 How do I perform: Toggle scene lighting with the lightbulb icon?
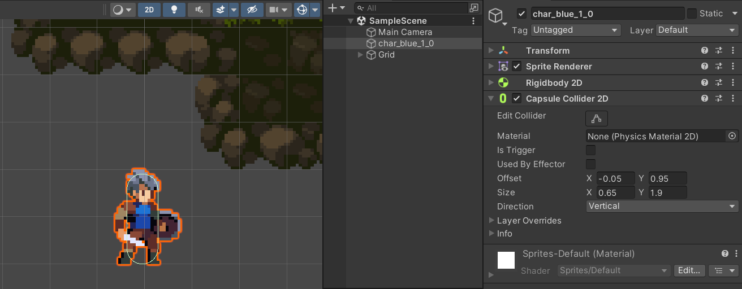click(x=174, y=10)
